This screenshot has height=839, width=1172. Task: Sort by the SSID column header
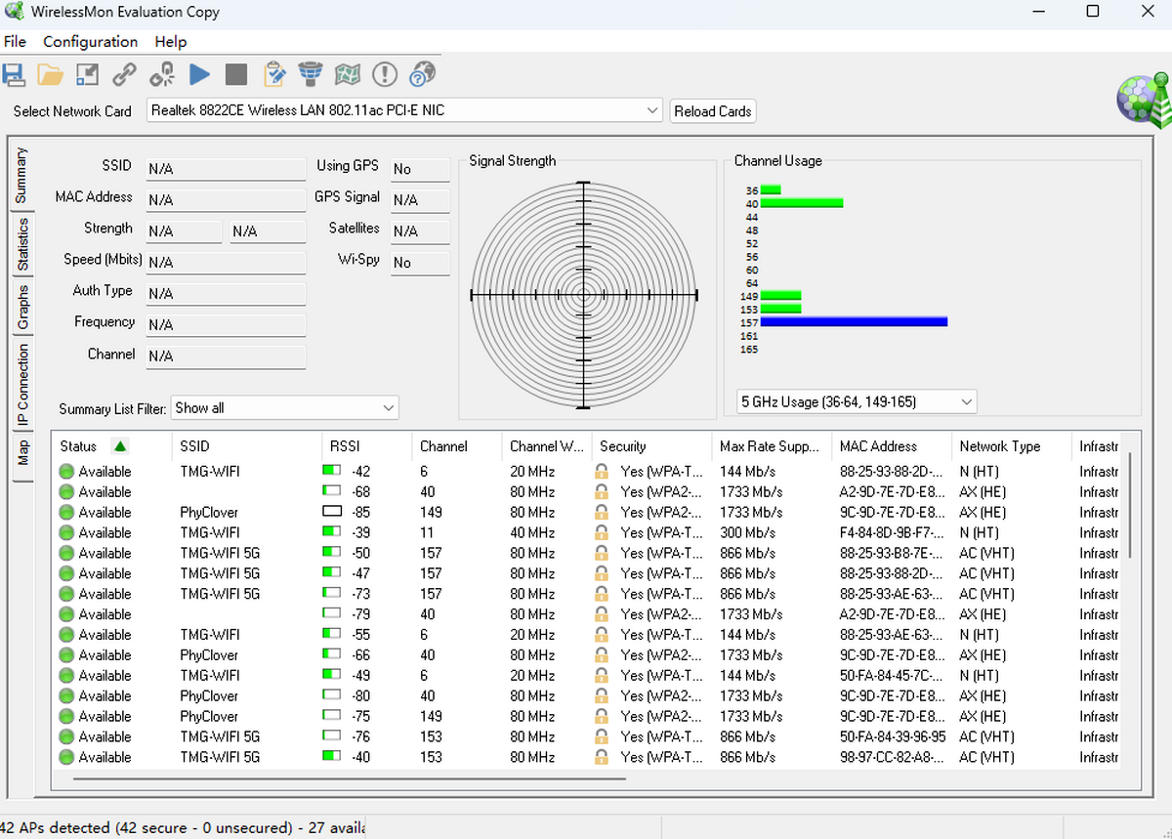pyautogui.click(x=247, y=446)
